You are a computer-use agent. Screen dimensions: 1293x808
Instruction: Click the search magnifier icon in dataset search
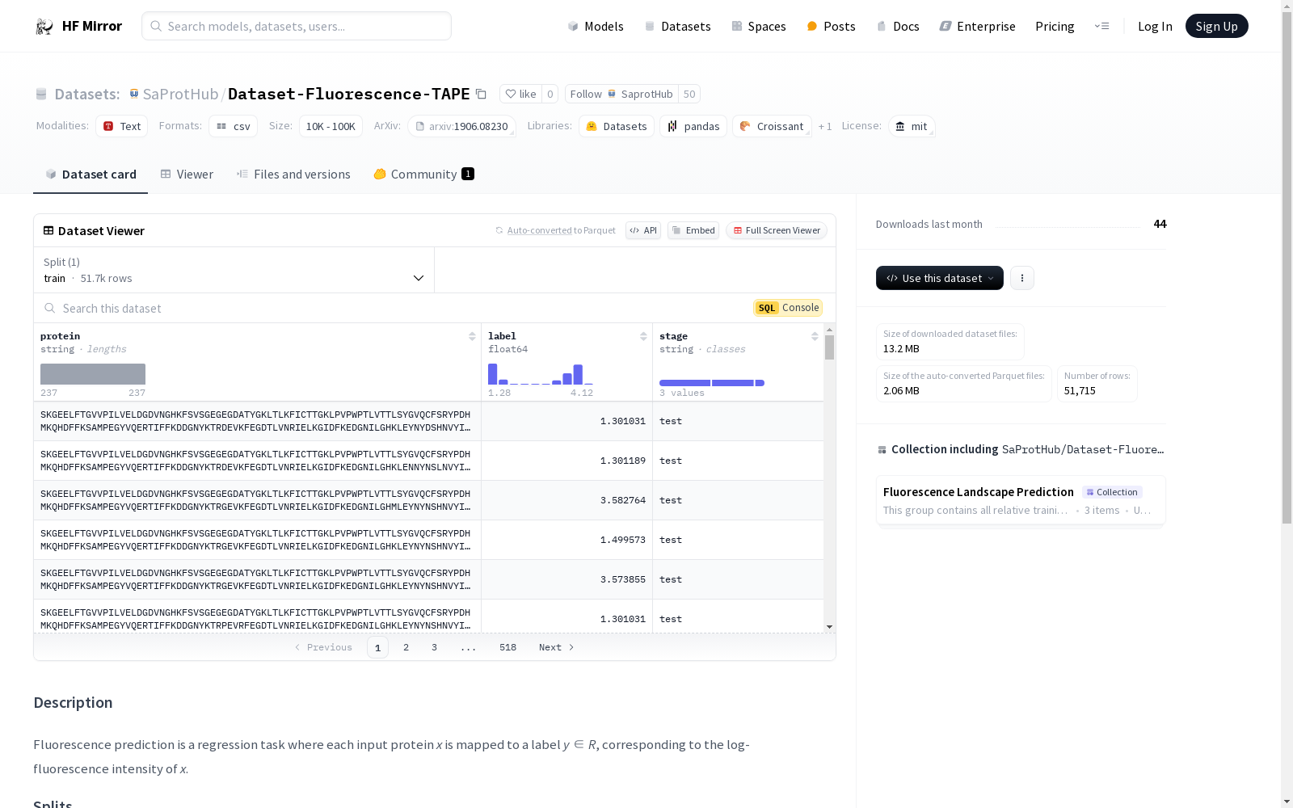point(50,308)
